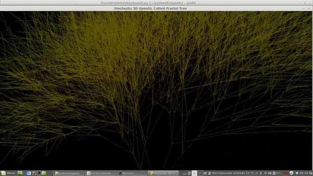Open the battery indicator tray icon
This screenshot has height=176, width=313.
coord(277,173)
